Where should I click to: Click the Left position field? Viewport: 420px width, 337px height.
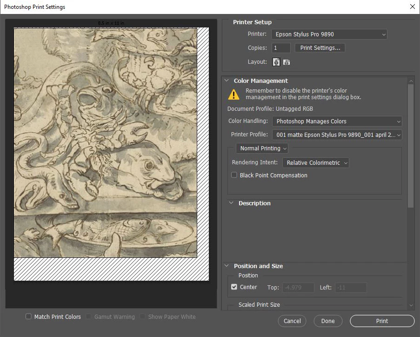pyautogui.click(x=351, y=287)
